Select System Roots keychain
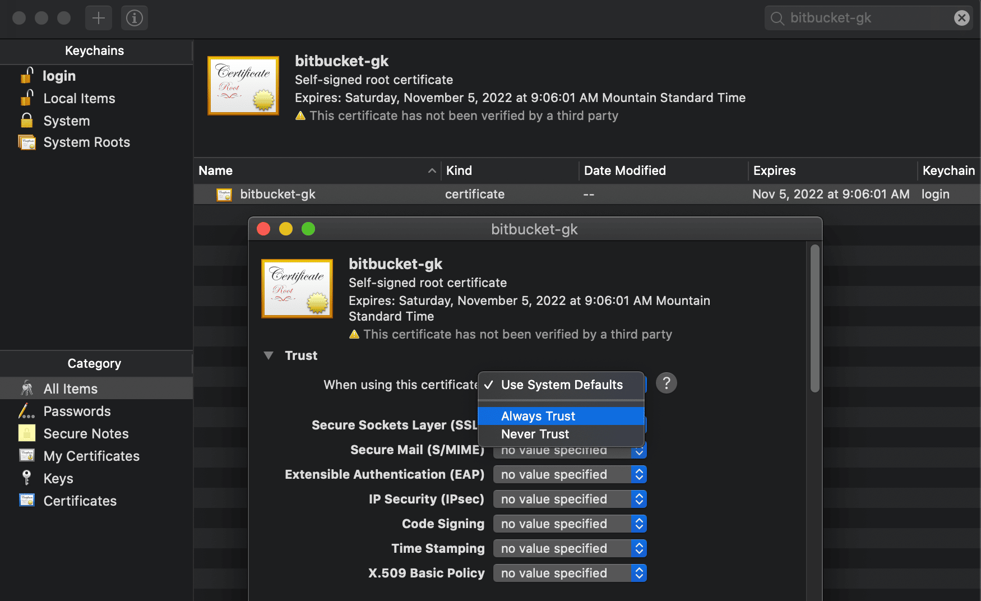 point(86,142)
